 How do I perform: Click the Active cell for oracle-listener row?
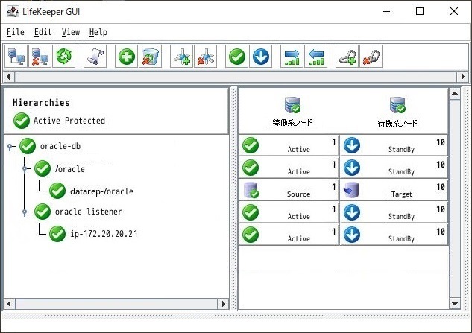coord(289,212)
